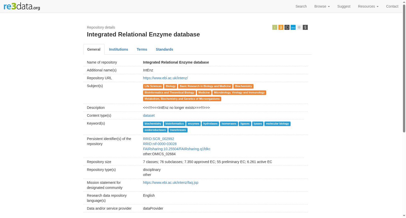Open the Contact page
This screenshot has width=406, height=218.
pyautogui.click(x=392, y=6)
